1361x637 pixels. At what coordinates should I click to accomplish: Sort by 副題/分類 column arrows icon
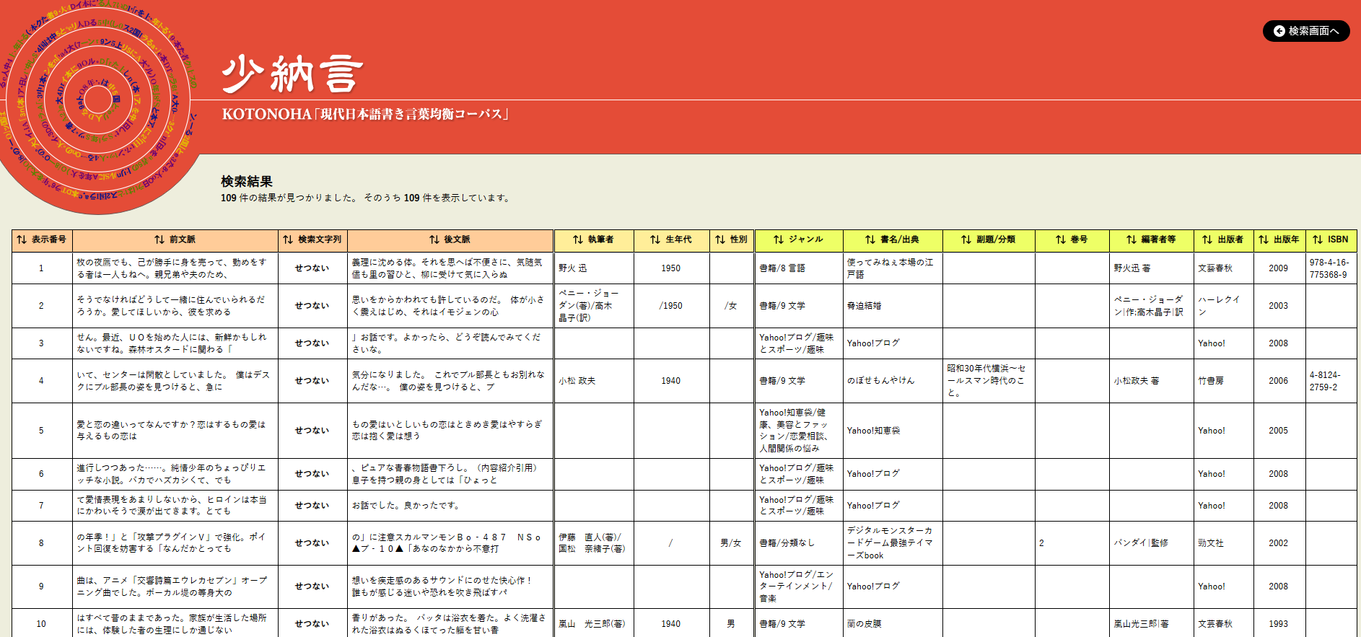966,240
